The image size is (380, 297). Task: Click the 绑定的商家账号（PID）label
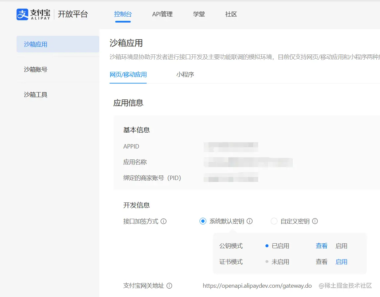pos(152,178)
